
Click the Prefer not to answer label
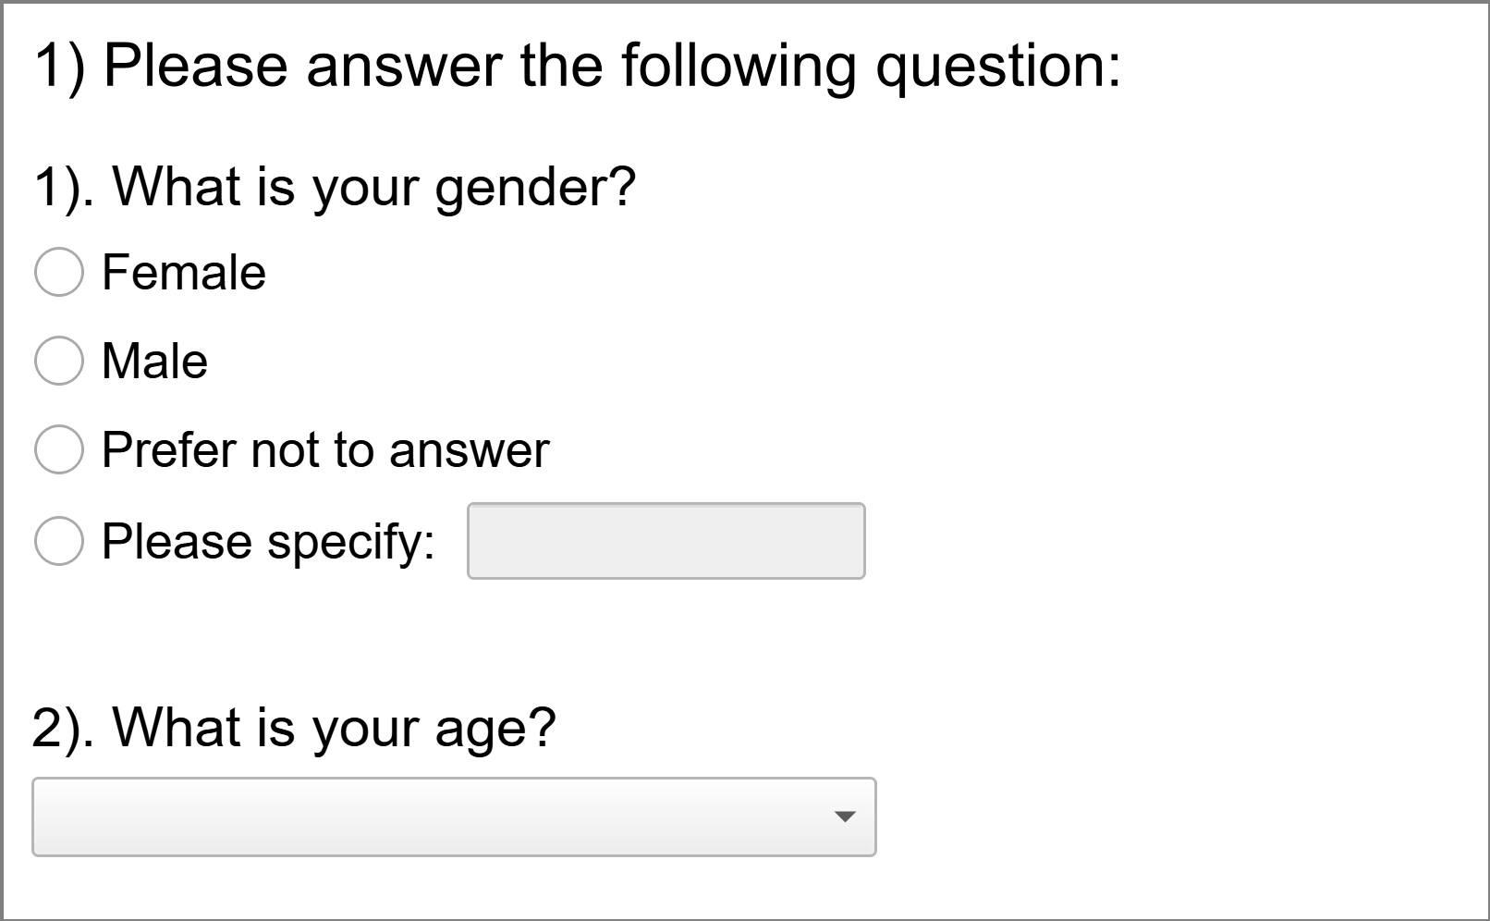click(325, 449)
